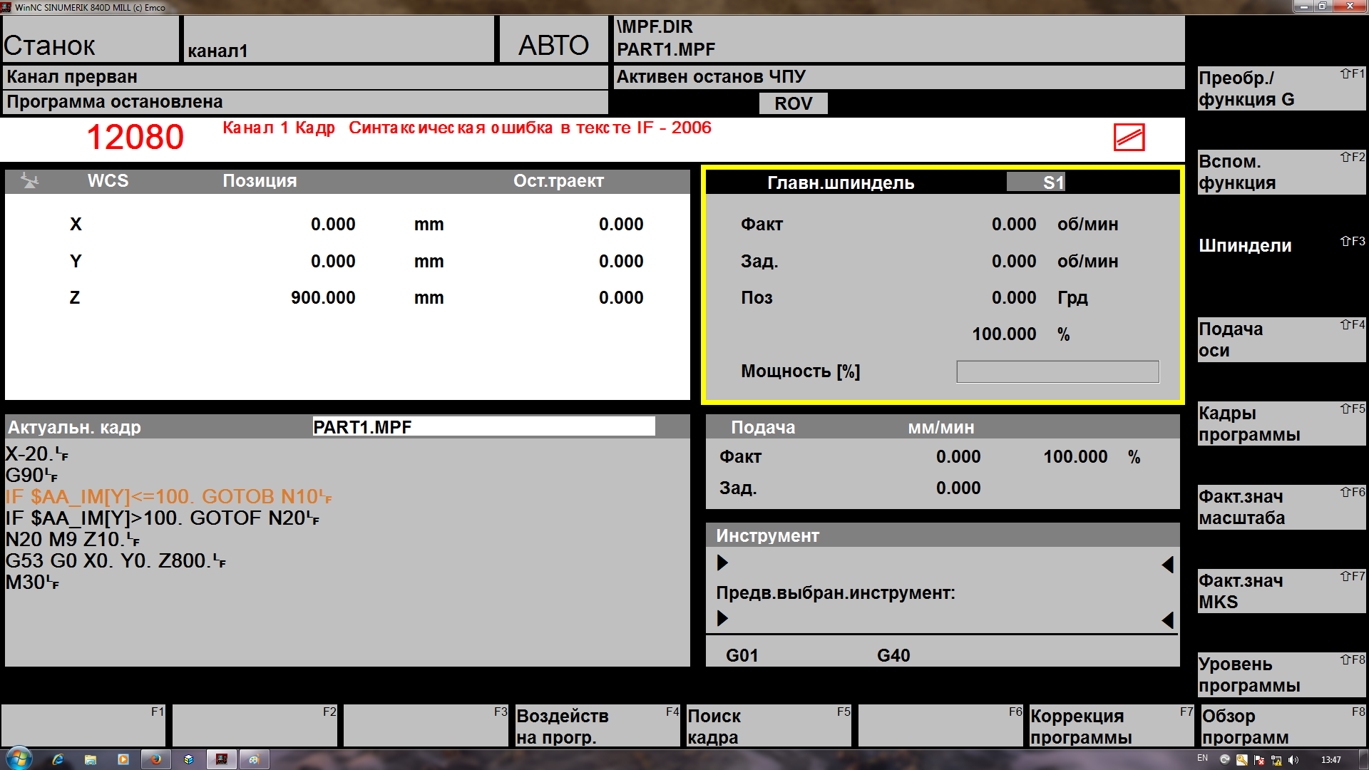
Task: Click the right arrow below Предв.выбран.инструмент
Action: [x=722, y=618]
